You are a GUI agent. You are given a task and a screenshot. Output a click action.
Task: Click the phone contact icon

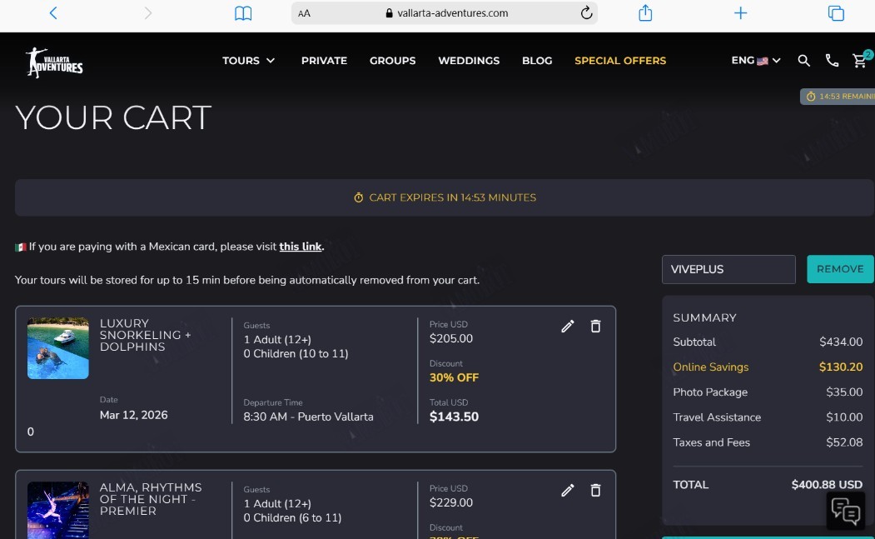pyautogui.click(x=832, y=60)
